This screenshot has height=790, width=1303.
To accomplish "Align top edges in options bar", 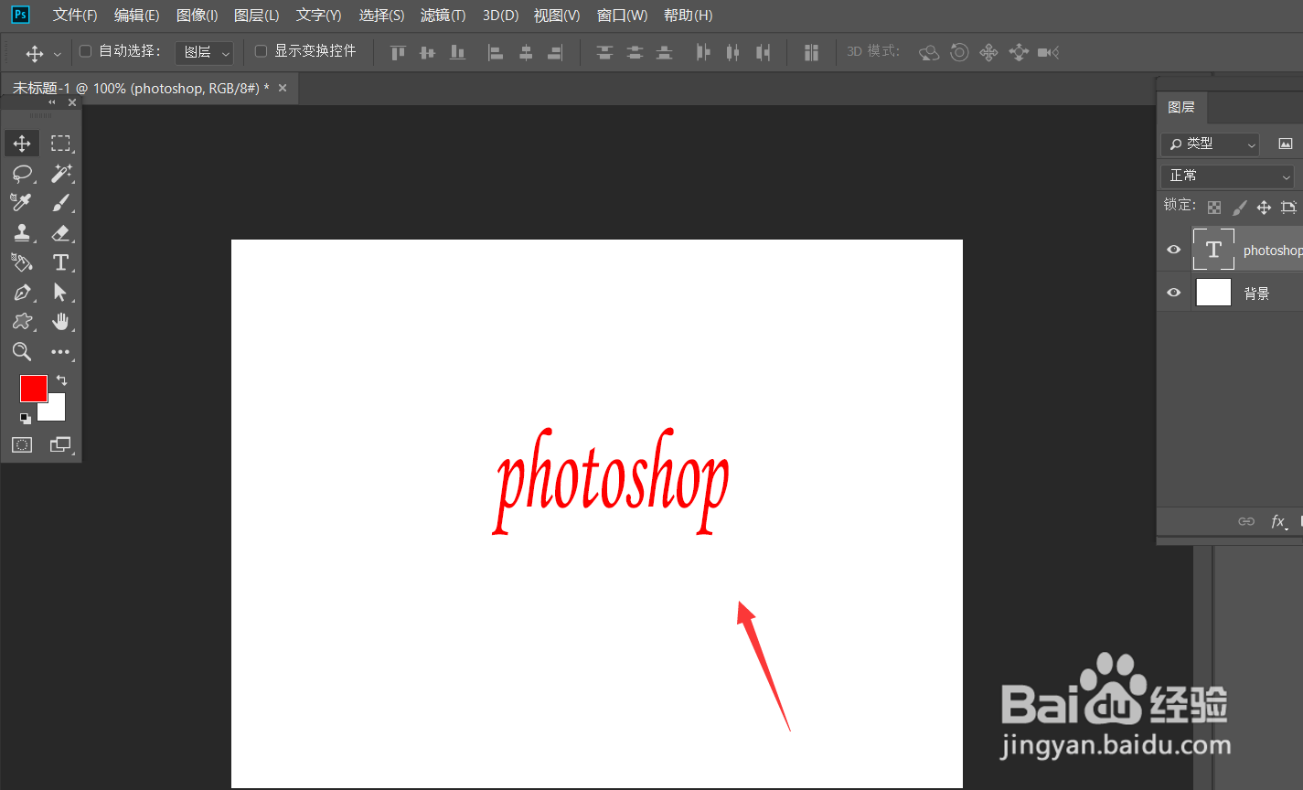I will click(x=398, y=53).
